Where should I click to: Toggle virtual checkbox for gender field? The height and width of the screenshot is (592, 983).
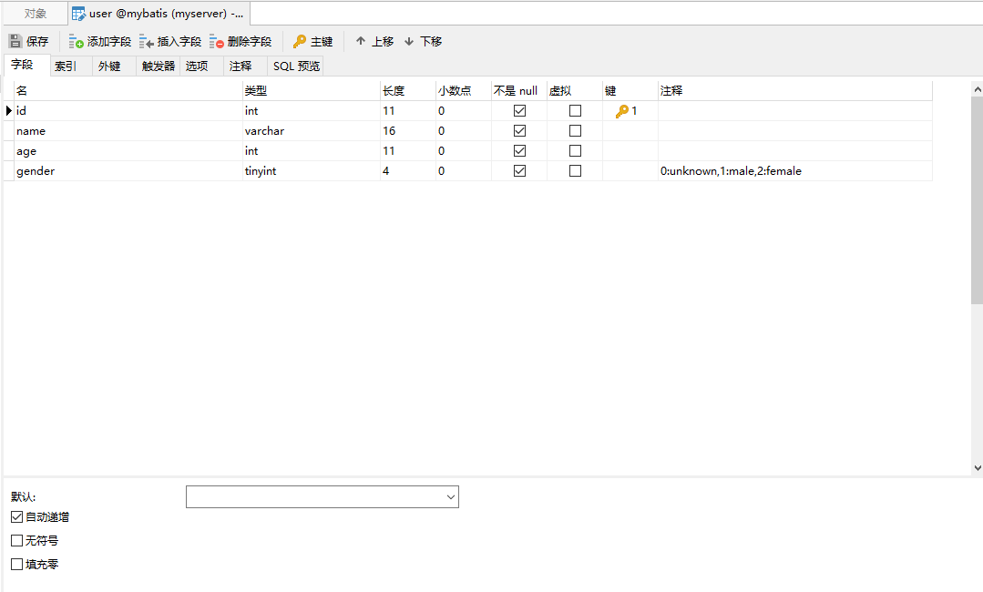click(x=575, y=171)
